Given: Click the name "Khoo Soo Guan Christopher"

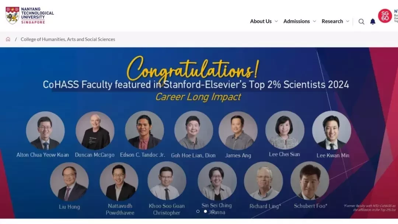Looking at the screenshot, I should click(x=167, y=209).
